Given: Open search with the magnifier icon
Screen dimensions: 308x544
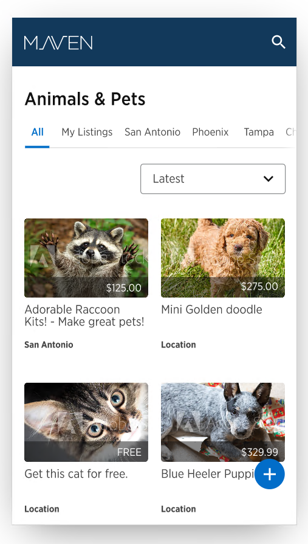Looking at the screenshot, I should pos(278,42).
